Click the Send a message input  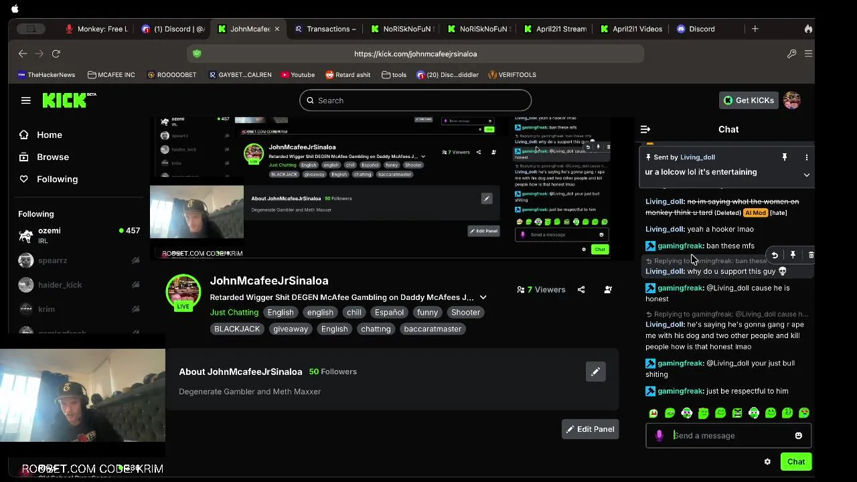[x=730, y=436]
